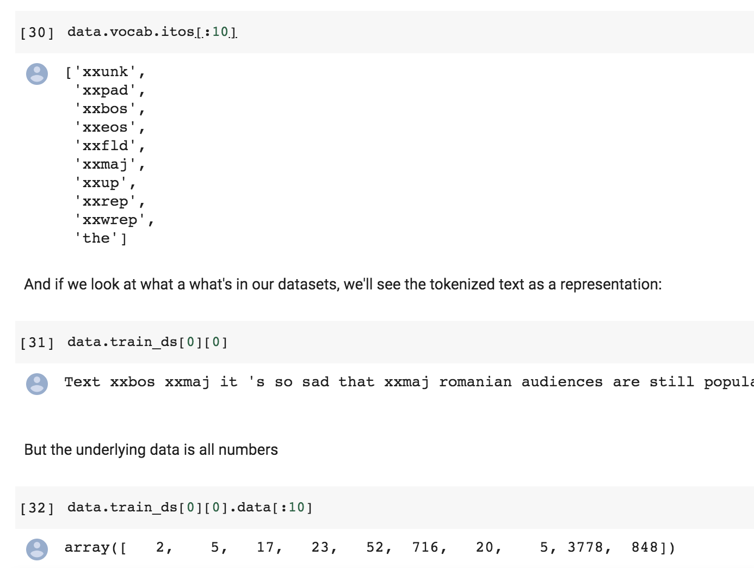Click the [32] execution counter
This screenshot has width=754, height=568.
pos(38,508)
